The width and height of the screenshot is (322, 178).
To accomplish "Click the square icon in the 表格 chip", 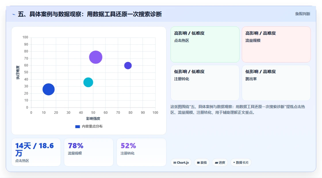I will (198, 163).
